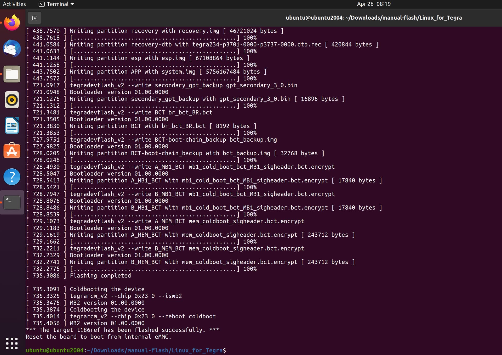Open a new terminal tab icon

35,18
